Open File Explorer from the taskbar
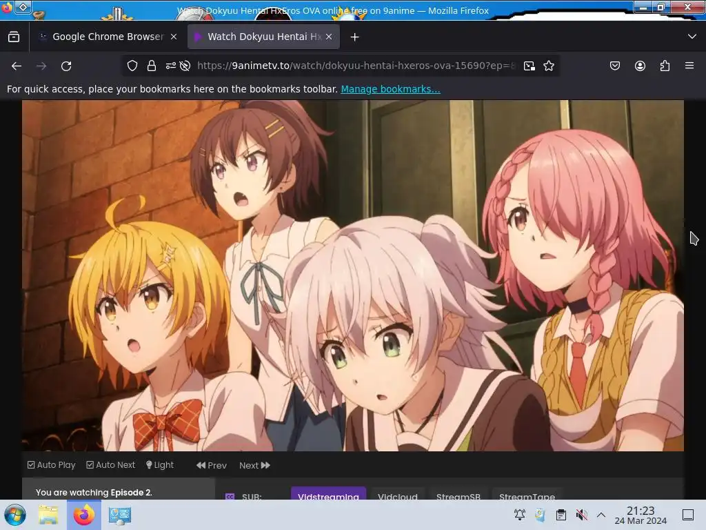This screenshot has width=706, height=530. pyautogui.click(x=48, y=515)
